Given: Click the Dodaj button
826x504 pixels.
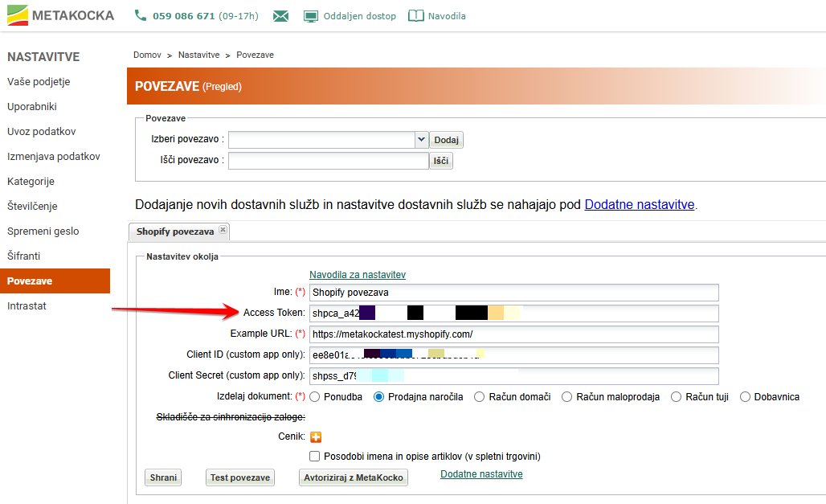Looking at the screenshot, I should [x=446, y=140].
